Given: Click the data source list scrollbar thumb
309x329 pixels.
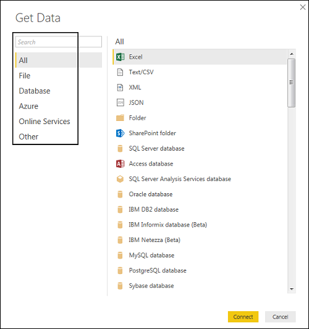Looking at the screenshot, I should click(291, 83).
